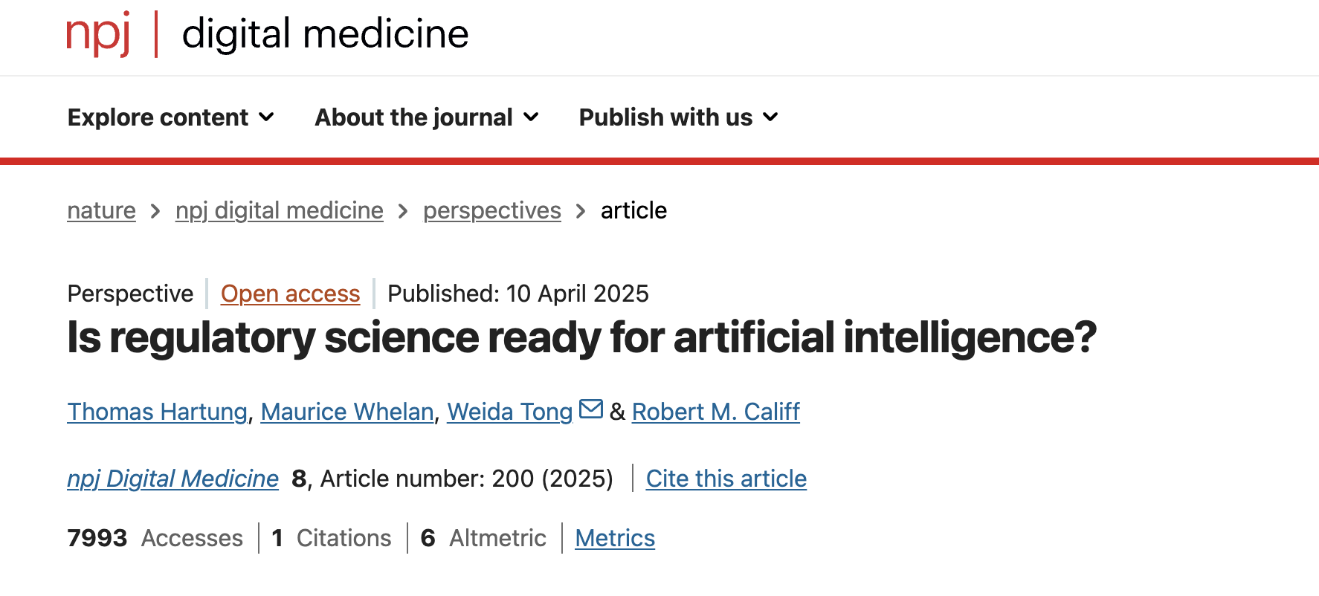The height and width of the screenshot is (596, 1319).
Task: Expand the Explore content dropdown
Action: (x=170, y=117)
